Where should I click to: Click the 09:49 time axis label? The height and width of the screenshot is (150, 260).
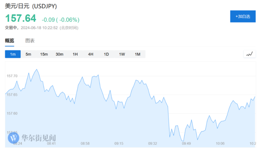(x=186, y=143)
